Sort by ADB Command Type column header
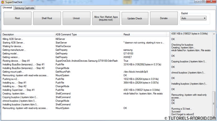This screenshot has height=121, width=217. (x=89, y=34)
